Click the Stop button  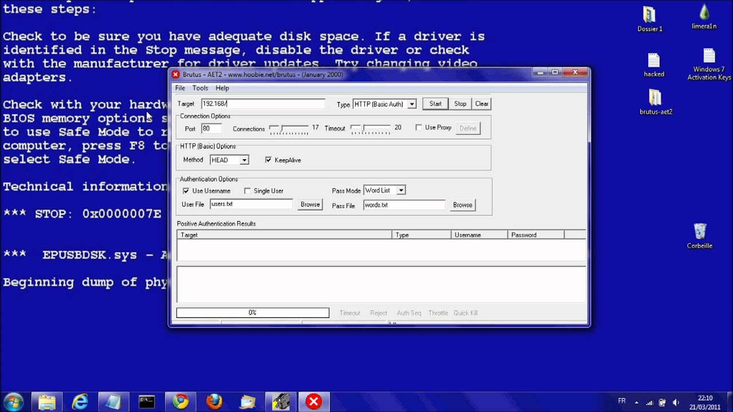click(460, 104)
